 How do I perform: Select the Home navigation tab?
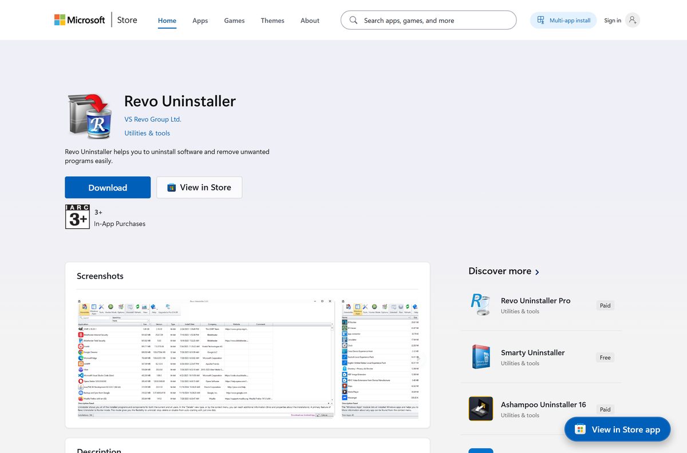coord(167,21)
